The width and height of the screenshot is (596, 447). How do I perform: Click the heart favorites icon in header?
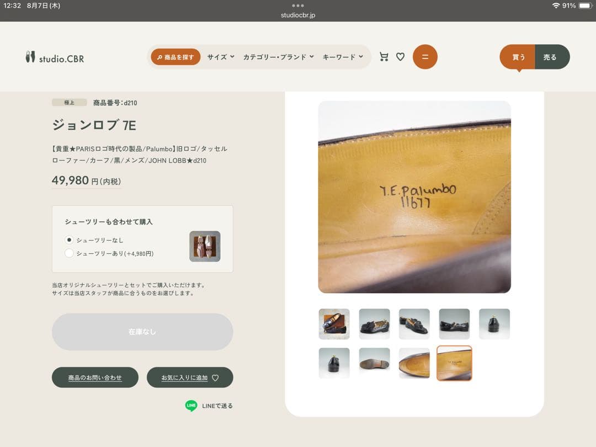pos(401,57)
